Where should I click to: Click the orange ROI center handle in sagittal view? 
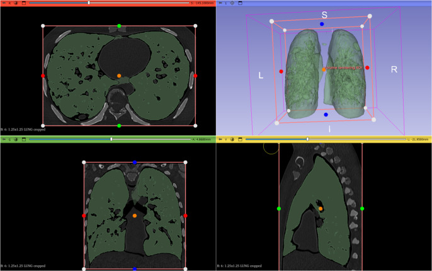(321, 209)
